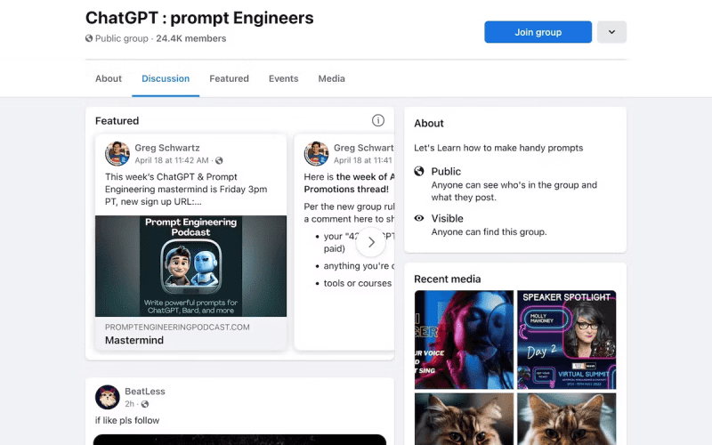Click the Featured section info icon
Image resolution: width=712 pixels, height=445 pixels.
[x=377, y=120]
